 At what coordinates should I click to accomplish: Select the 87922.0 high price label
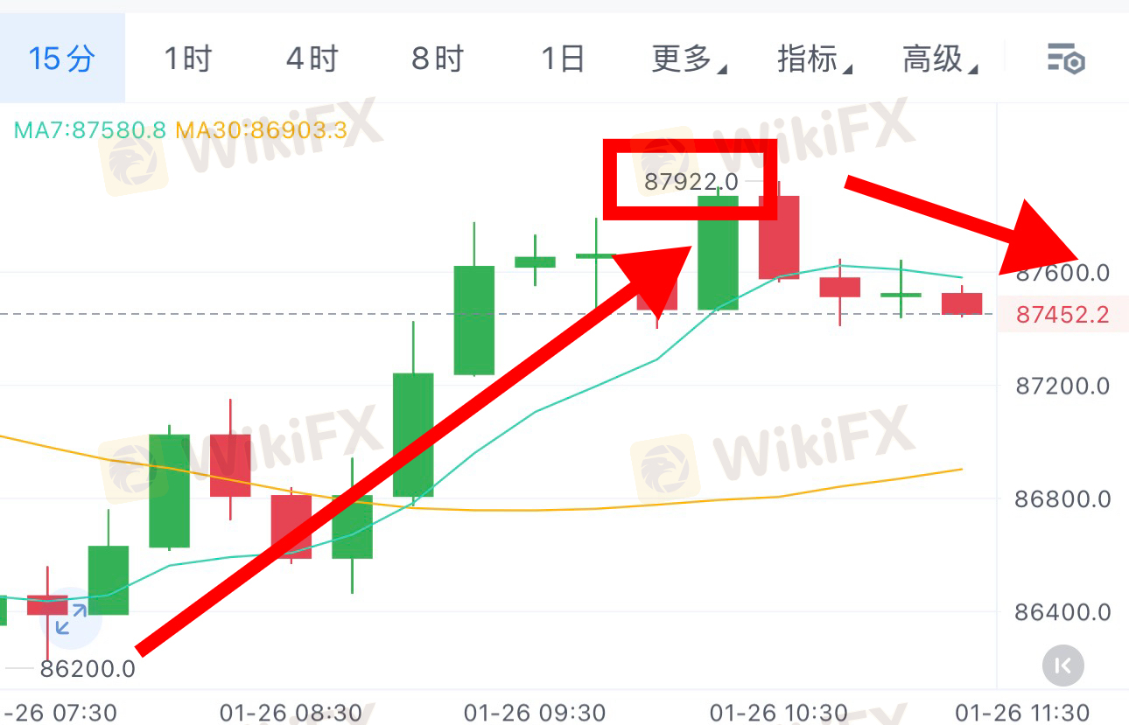point(691,182)
